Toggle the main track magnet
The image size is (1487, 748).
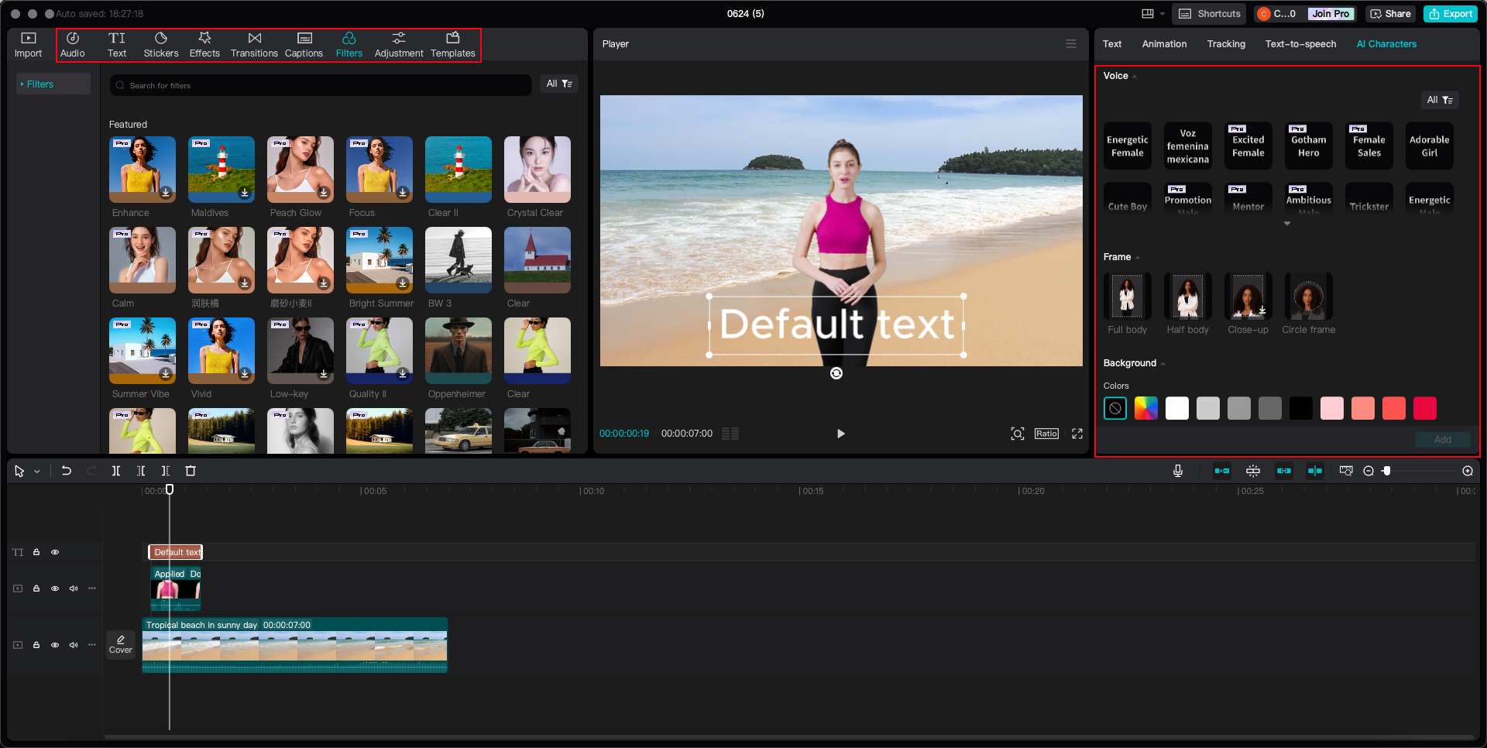pos(1222,471)
